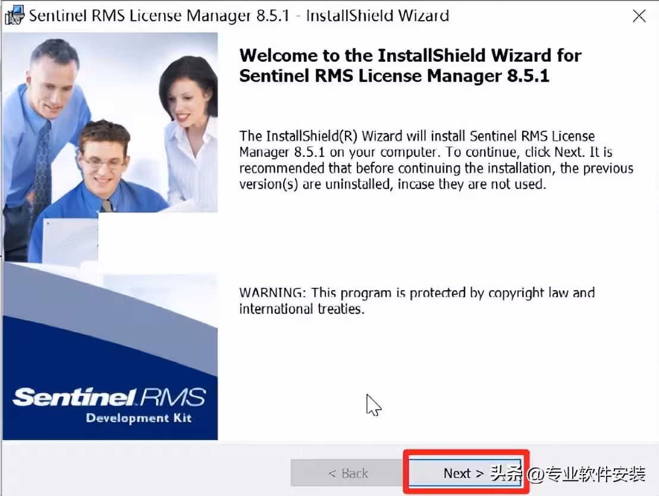
Task: Click the Next button to continue installation
Action: click(x=465, y=472)
